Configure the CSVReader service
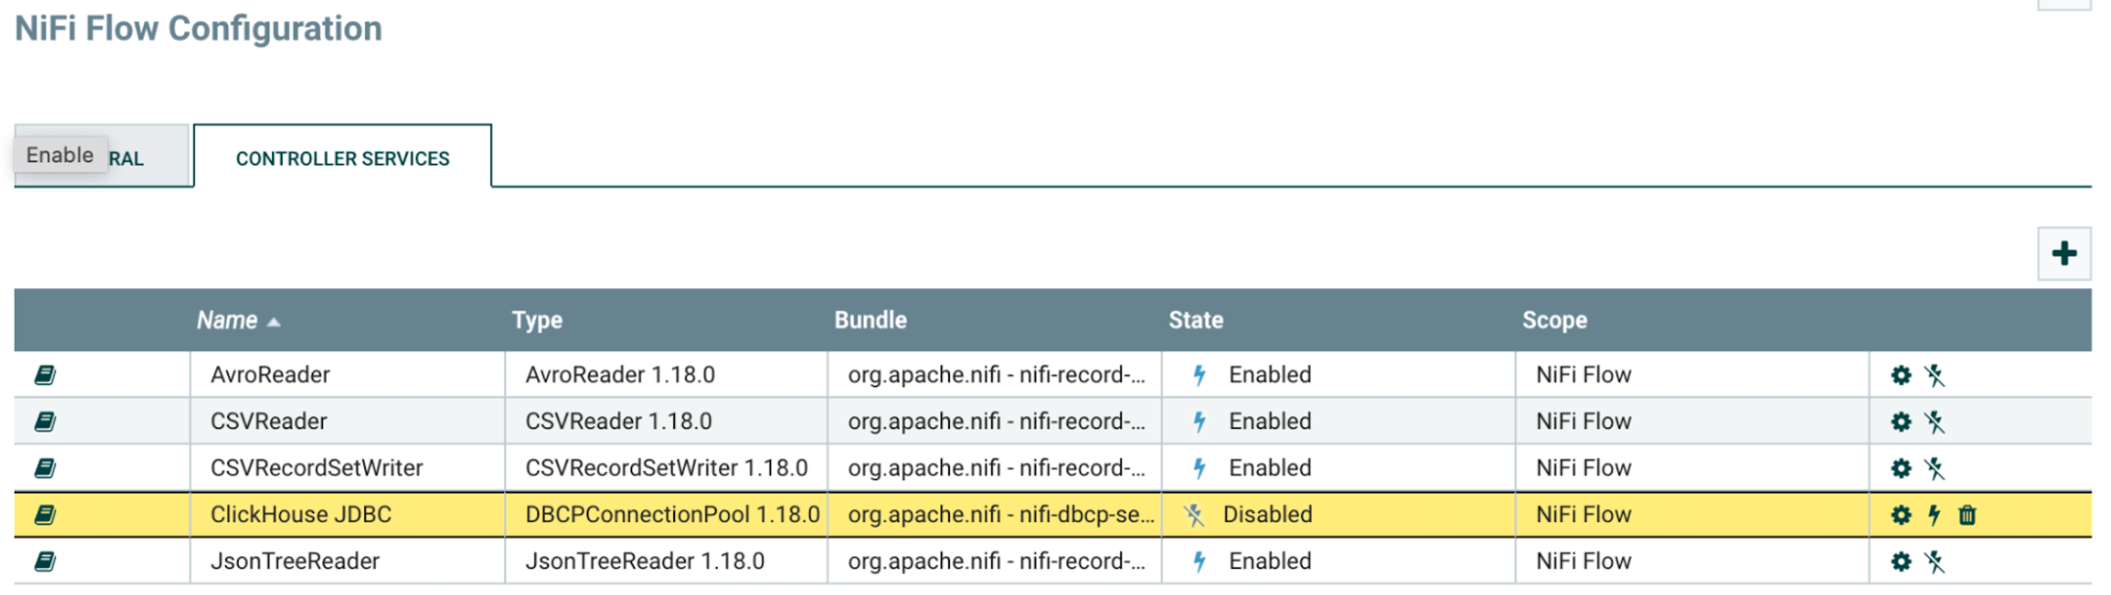Screen dimensions: 2111x595 (x=1900, y=421)
